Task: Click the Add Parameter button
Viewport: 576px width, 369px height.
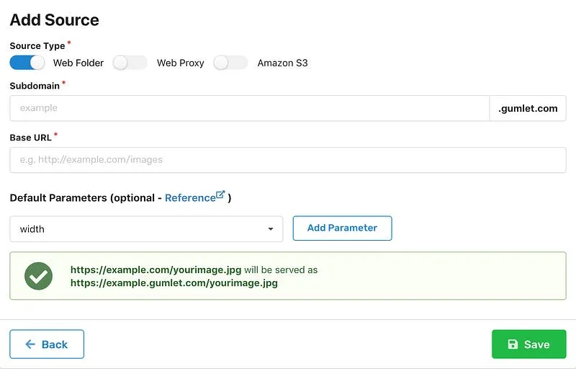Action: point(343,228)
